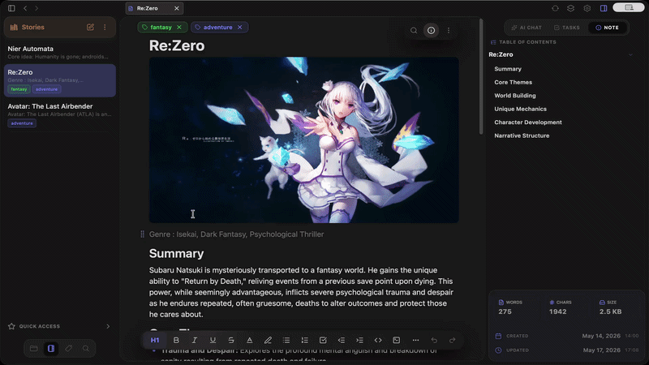Jump to Core Themes section
Image resolution: width=649 pixels, height=365 pixels.
coord(514,83)
